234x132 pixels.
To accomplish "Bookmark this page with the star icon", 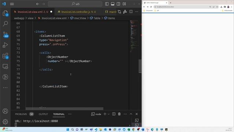I will (217, 7).
